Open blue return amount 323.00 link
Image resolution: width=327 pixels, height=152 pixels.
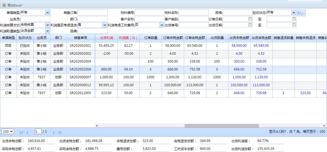click(305, 93)
